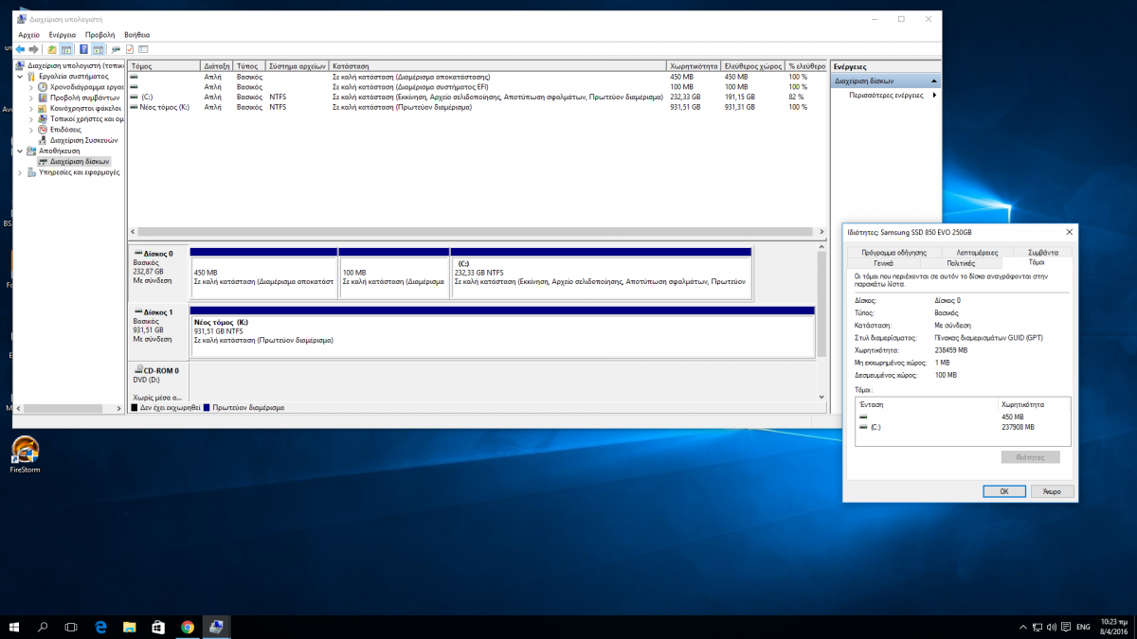Expand the Κοινόχρηστοι φάκελοι branch
1137x639 pixels.
pos(31,108)
